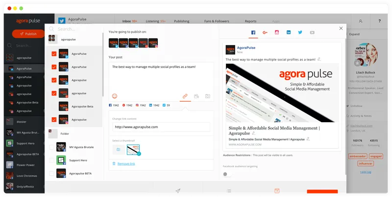392x197 pixels.
Task: Uncheck the agorapulse Google+ profile checkbox
Action: pyautogui.click(x=54, y=93)
